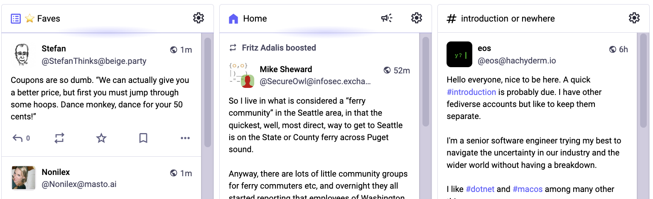Click the hashtag column icon
653x199 pixels.
click(451, 19)
